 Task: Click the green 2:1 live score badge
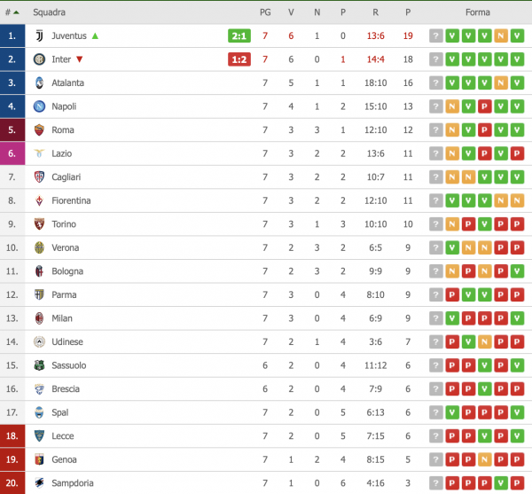point(239,36)
